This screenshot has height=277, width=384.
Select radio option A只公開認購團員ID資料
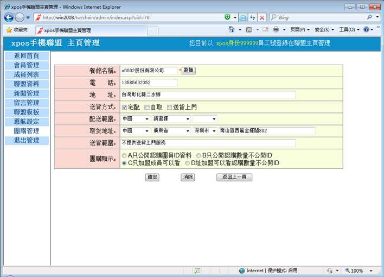124,155
